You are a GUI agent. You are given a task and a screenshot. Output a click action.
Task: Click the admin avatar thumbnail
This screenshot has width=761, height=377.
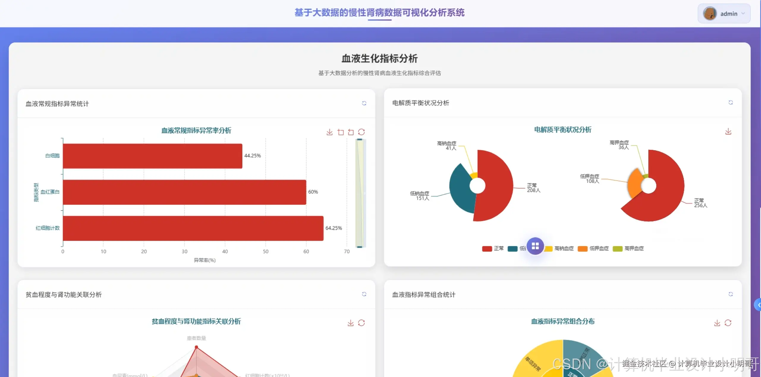710,13
